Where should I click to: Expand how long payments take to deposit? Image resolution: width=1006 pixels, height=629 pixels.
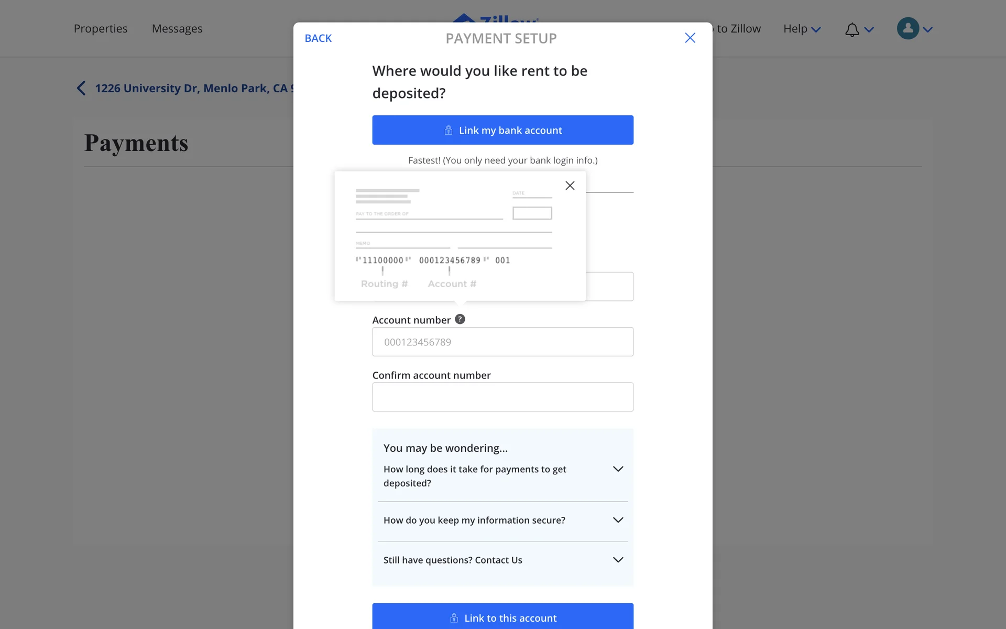tap(618, 469)
